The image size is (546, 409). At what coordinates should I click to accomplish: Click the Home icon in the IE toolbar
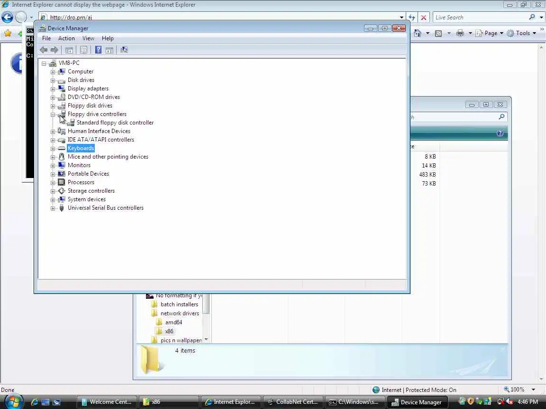click(418, 33)
